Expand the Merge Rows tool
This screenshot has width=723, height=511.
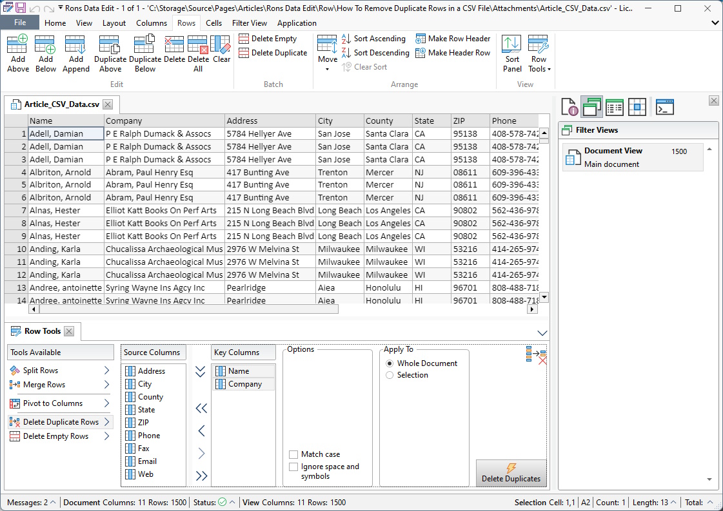[x=106, y=385]
